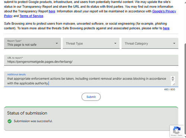The image size is (186, 138).
Task: Click the green success checkmark icon
Action: pyautogui.click(x=10, y=121)
